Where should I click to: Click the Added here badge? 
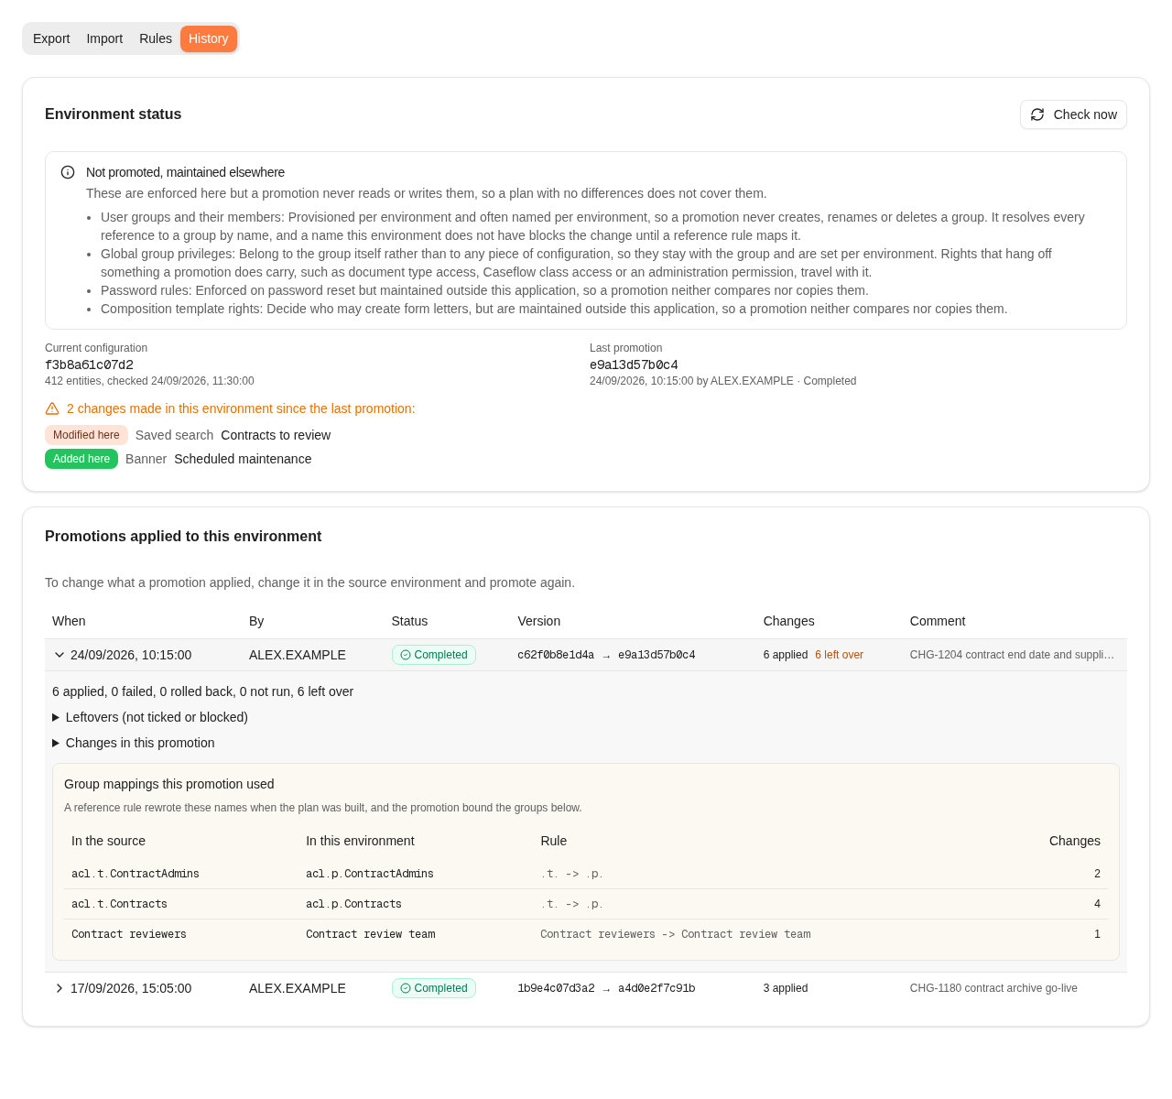click(x=81, y=459)
